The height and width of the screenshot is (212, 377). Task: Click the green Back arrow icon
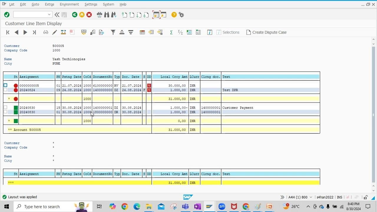pyautogui.click(x=75, y=15)
